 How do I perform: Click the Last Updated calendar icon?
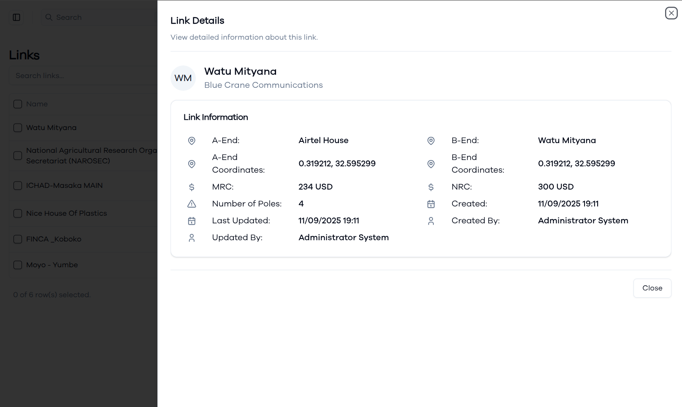point(192,221)
